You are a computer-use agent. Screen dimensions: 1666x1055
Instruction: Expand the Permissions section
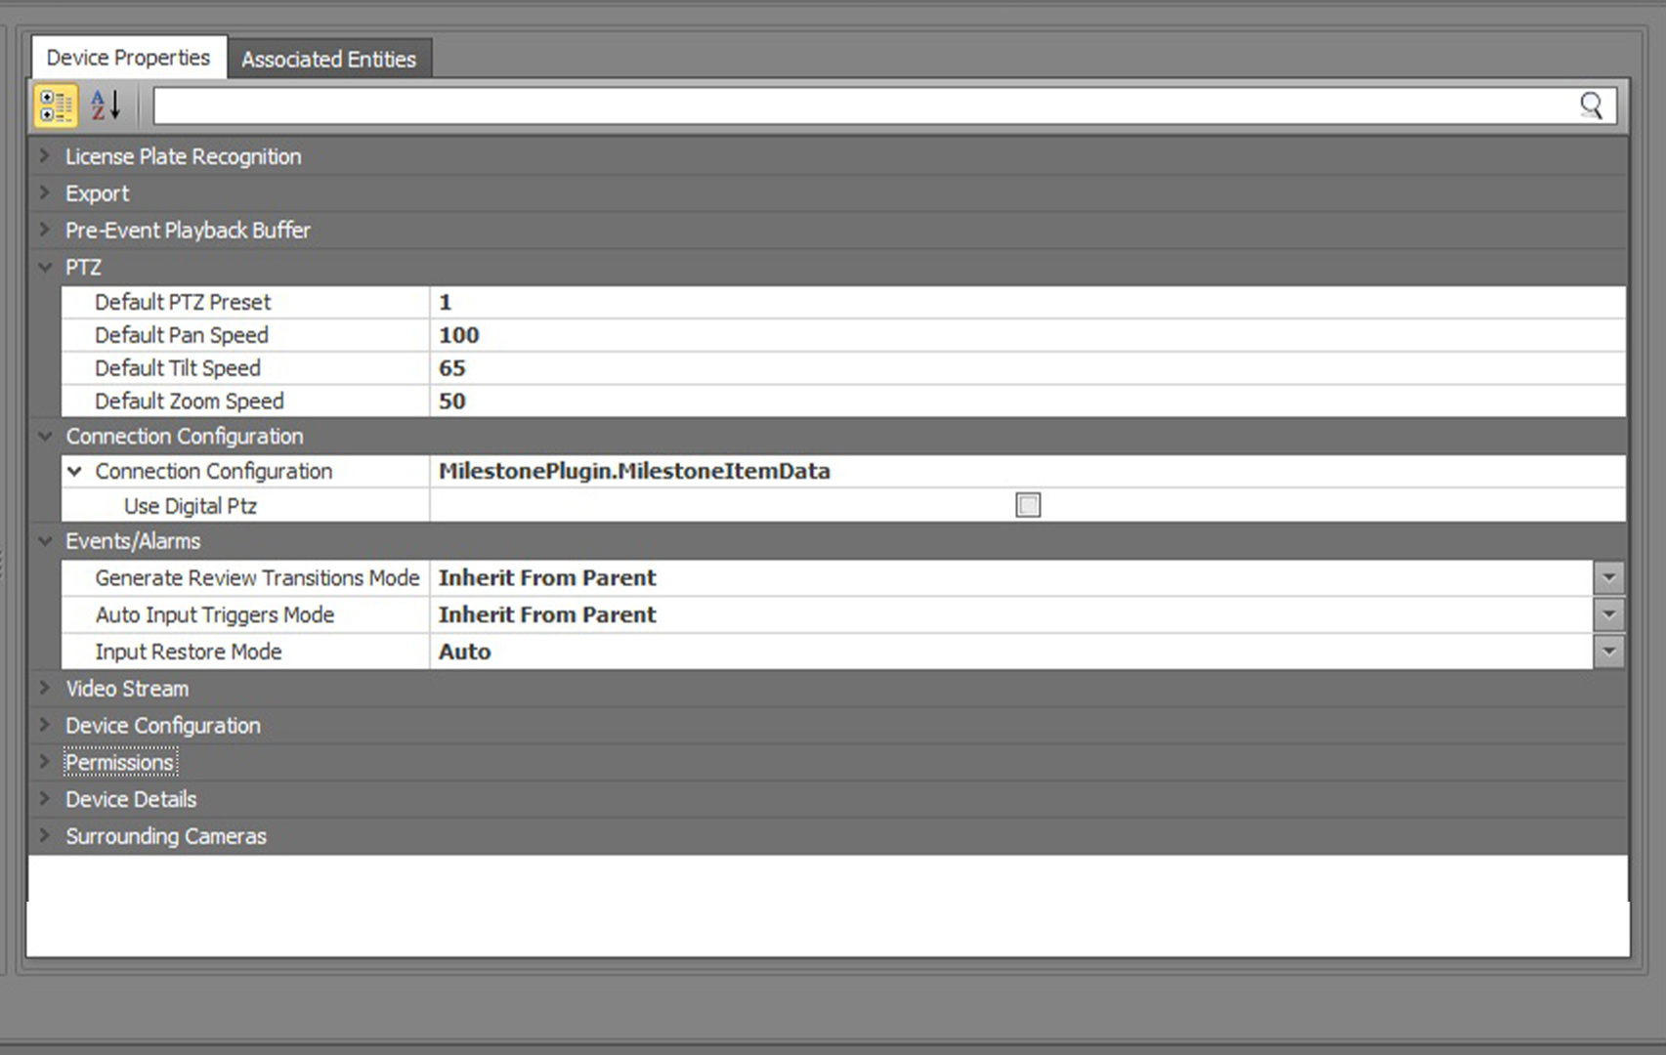45,762
